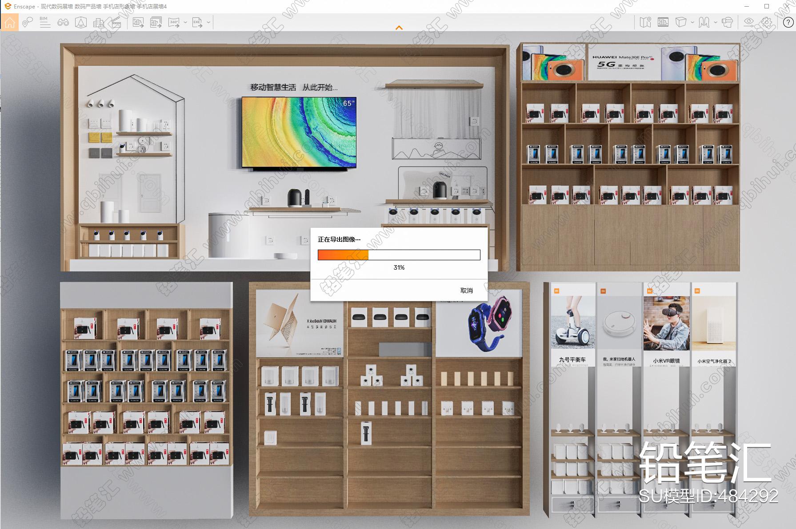This screenshot has width=796, height=529.
Task: Enable the VR headset mode
Action: (x=728, y=22)
